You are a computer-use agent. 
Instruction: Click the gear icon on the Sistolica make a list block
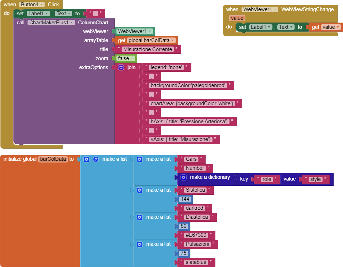140,190
